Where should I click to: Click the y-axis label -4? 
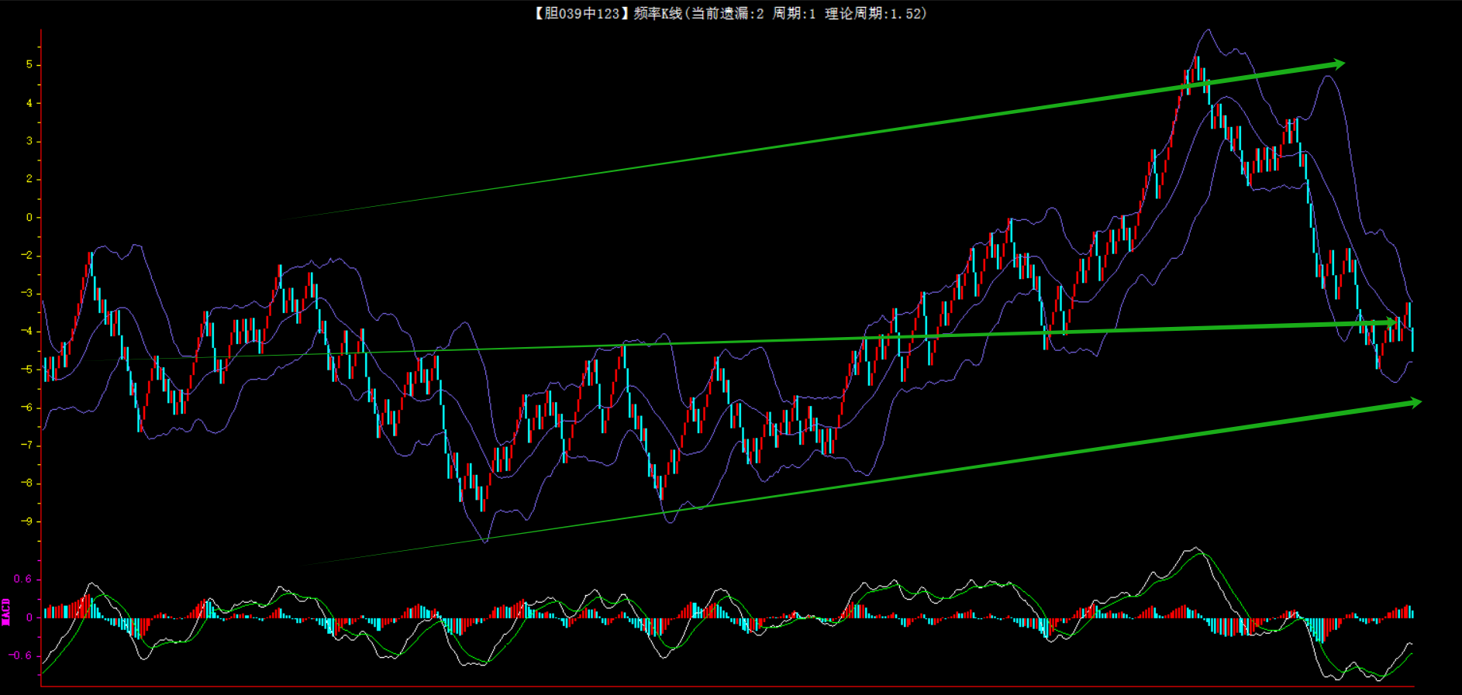[27, 332]
